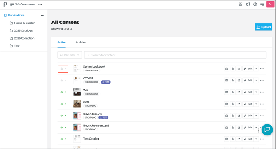Open the help question mark icon

point(255,4)
